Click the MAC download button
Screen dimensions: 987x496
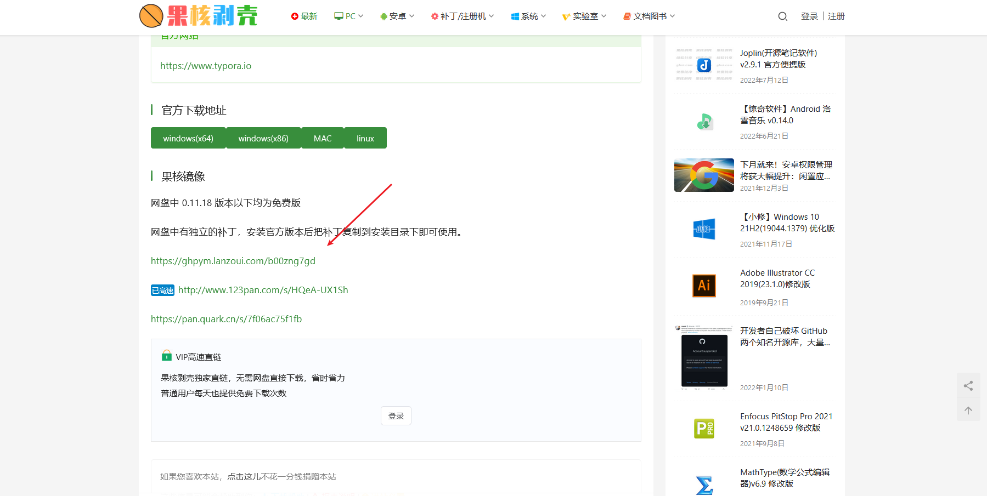pos(323,138)
